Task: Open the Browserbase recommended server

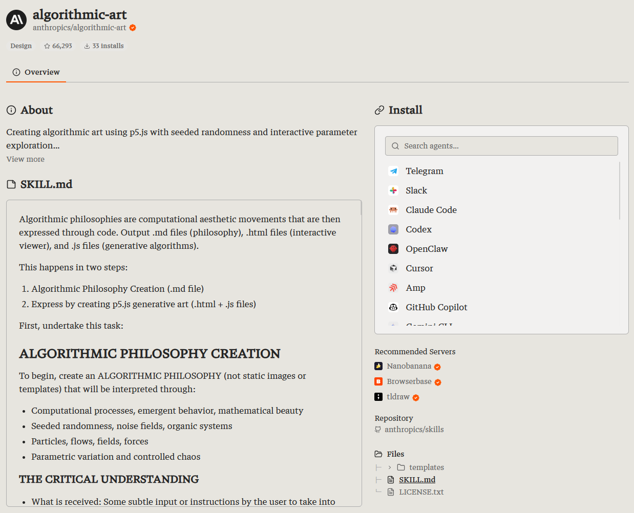Action: 409,381
